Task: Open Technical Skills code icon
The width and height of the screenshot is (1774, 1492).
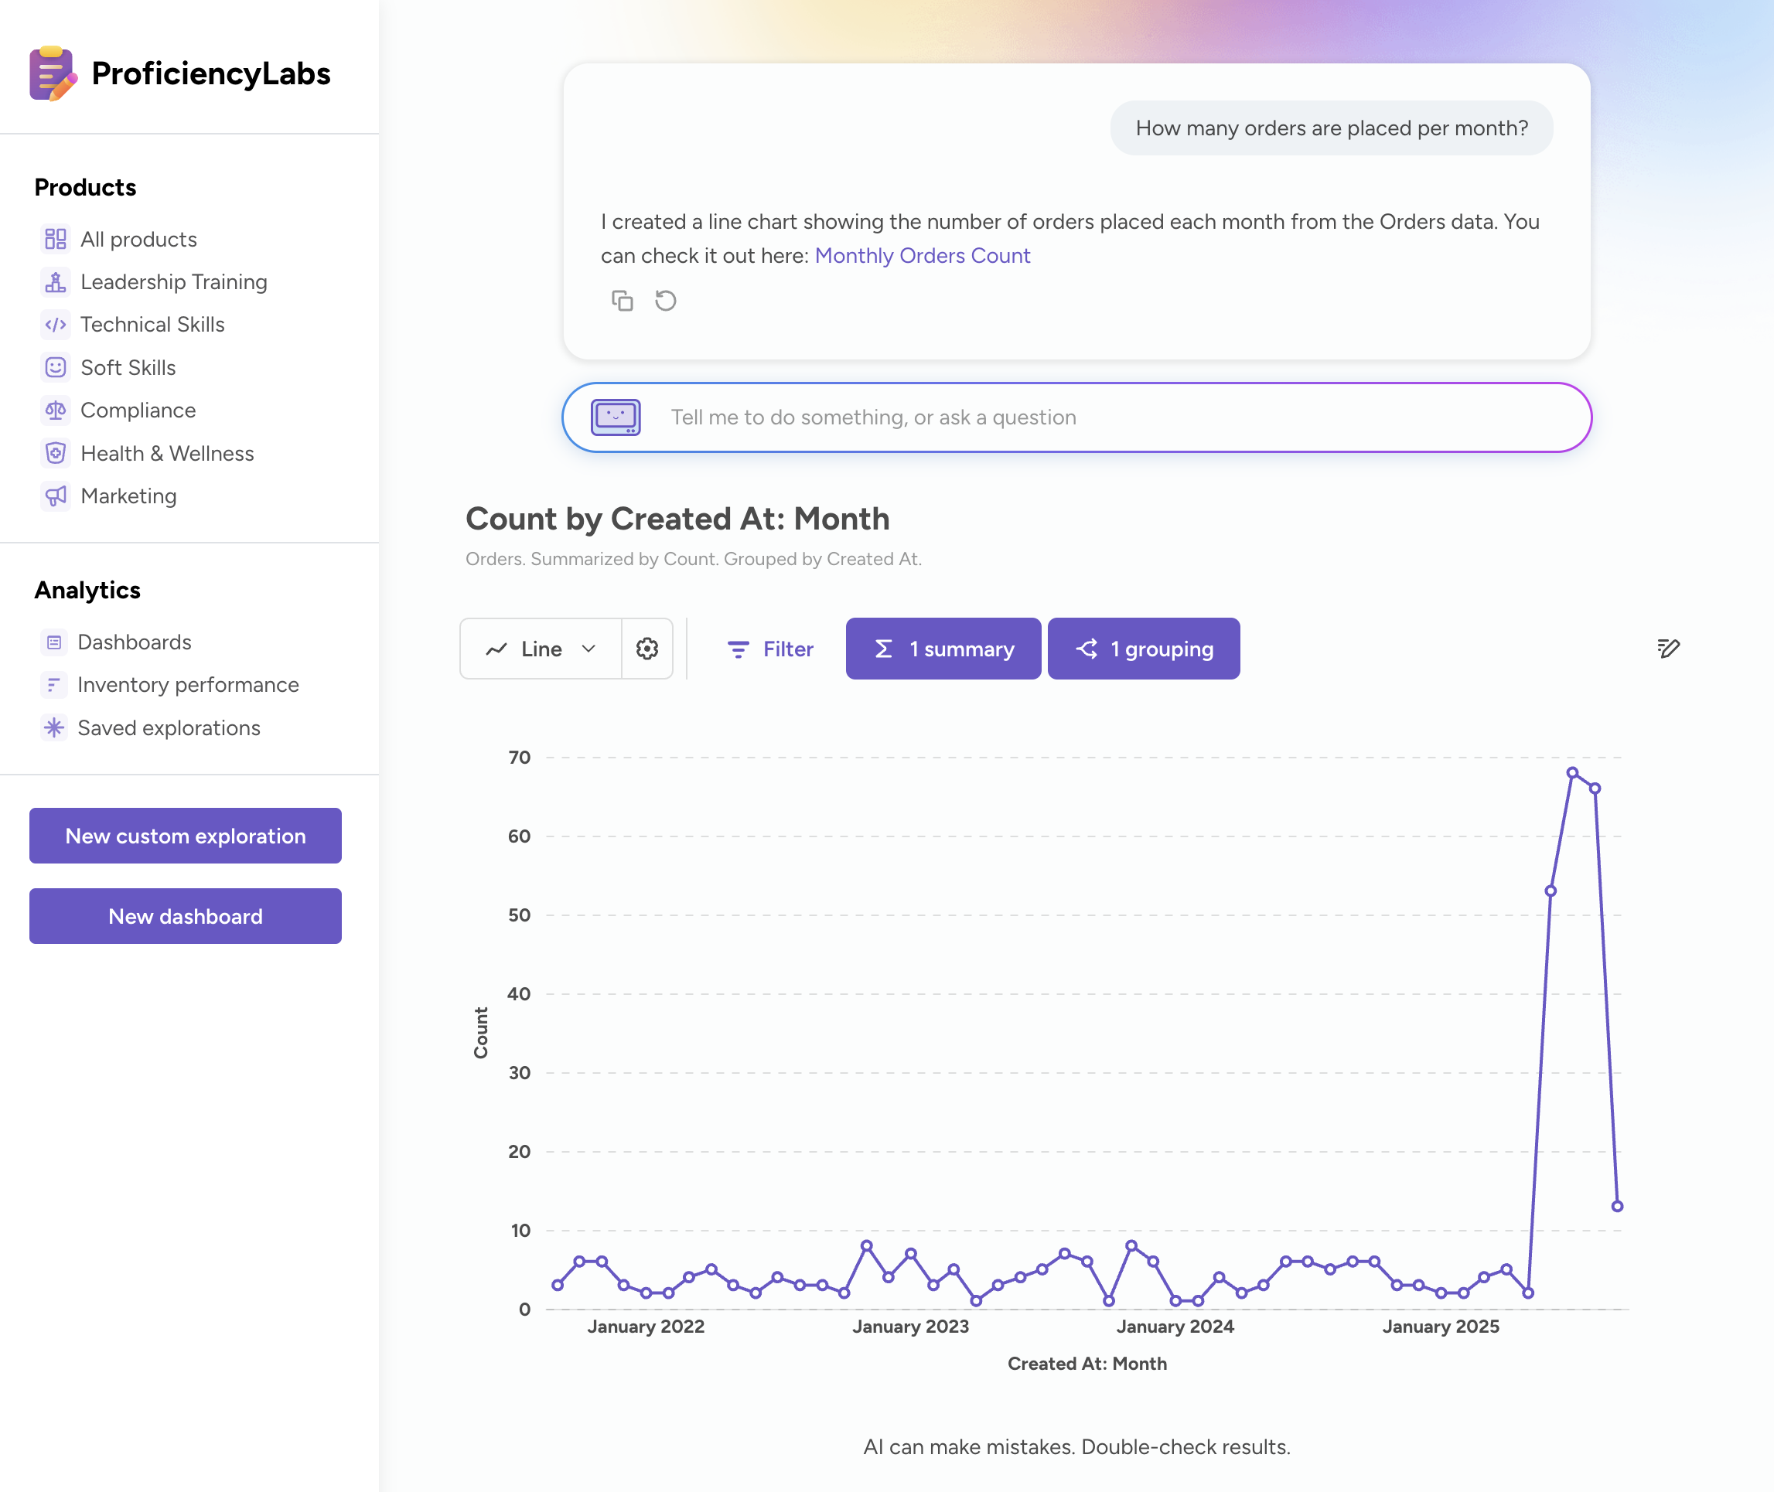Action: (x=56, y=325)
